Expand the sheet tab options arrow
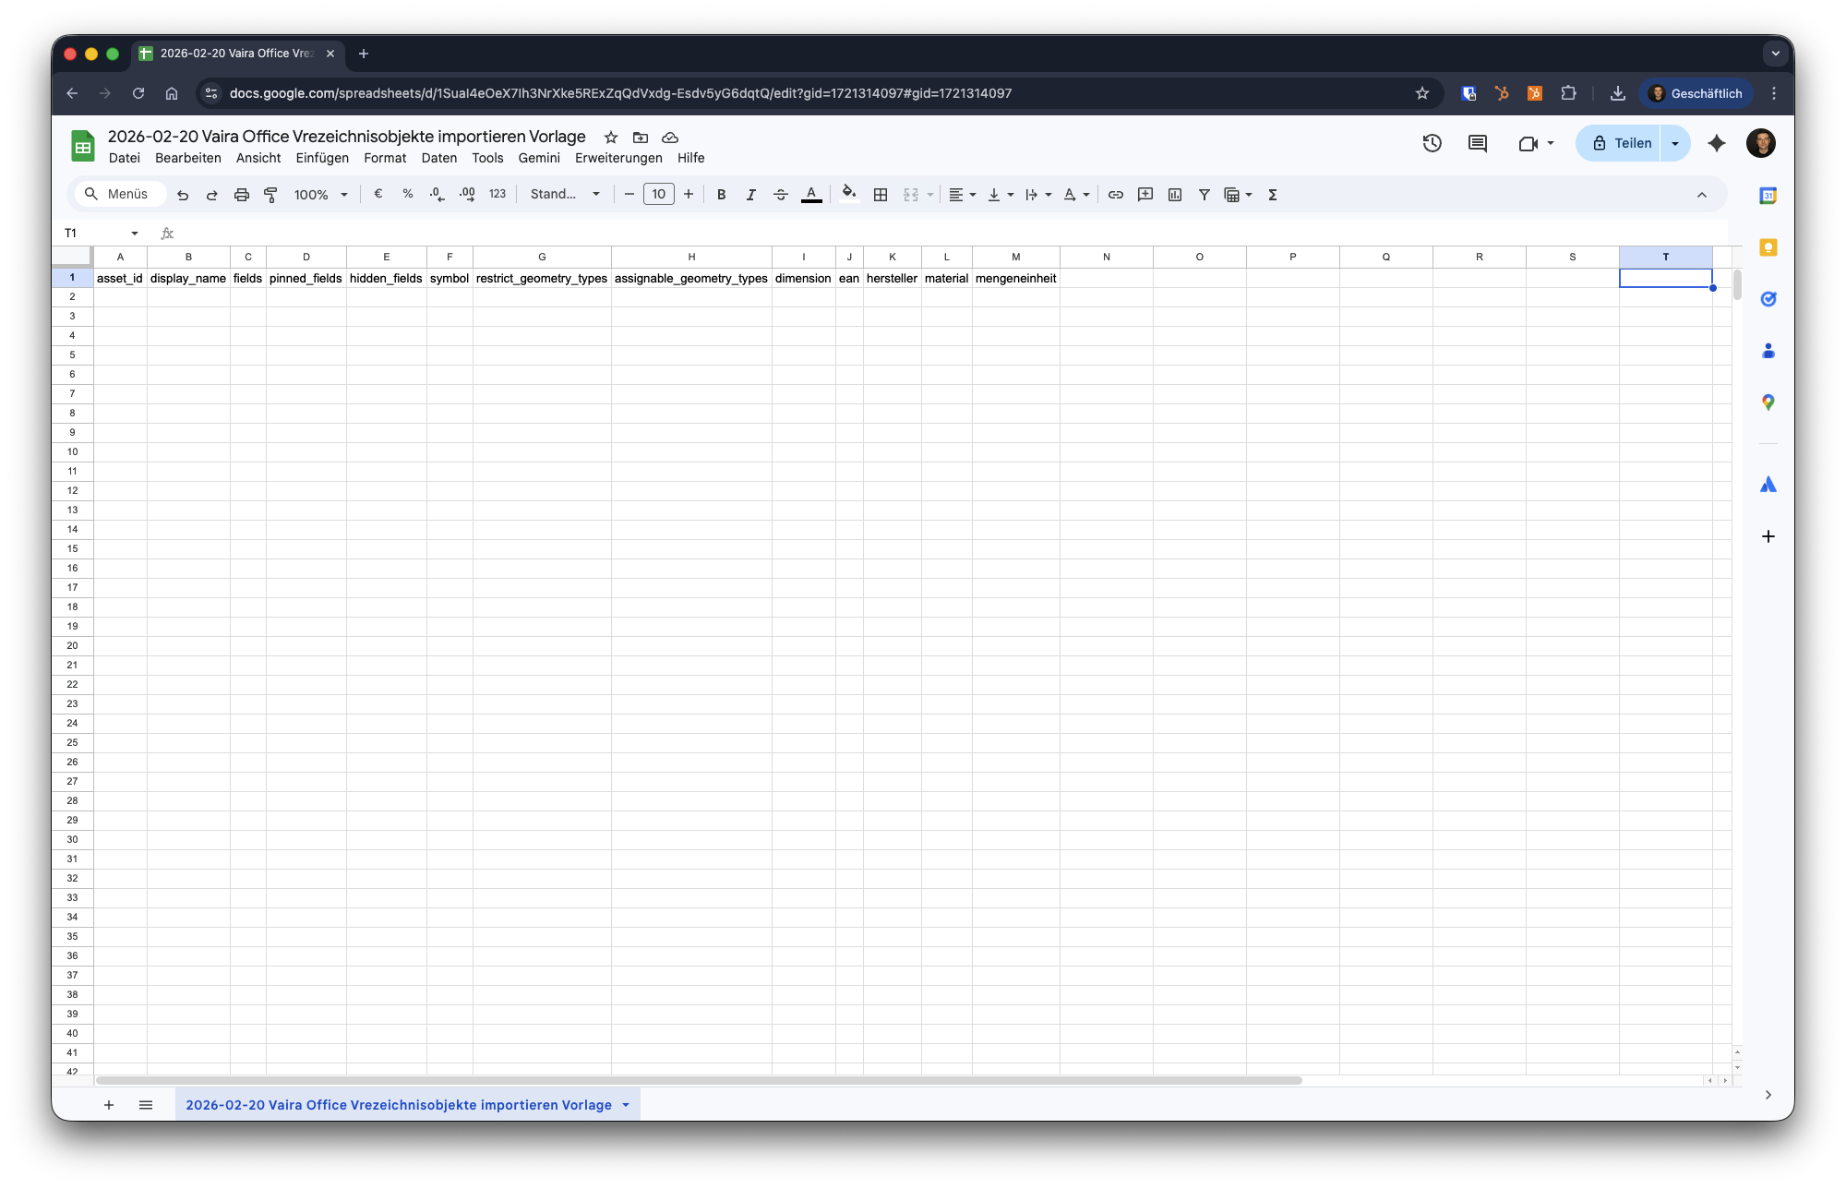The image size is (1846, 1189). click(626, 1105)
